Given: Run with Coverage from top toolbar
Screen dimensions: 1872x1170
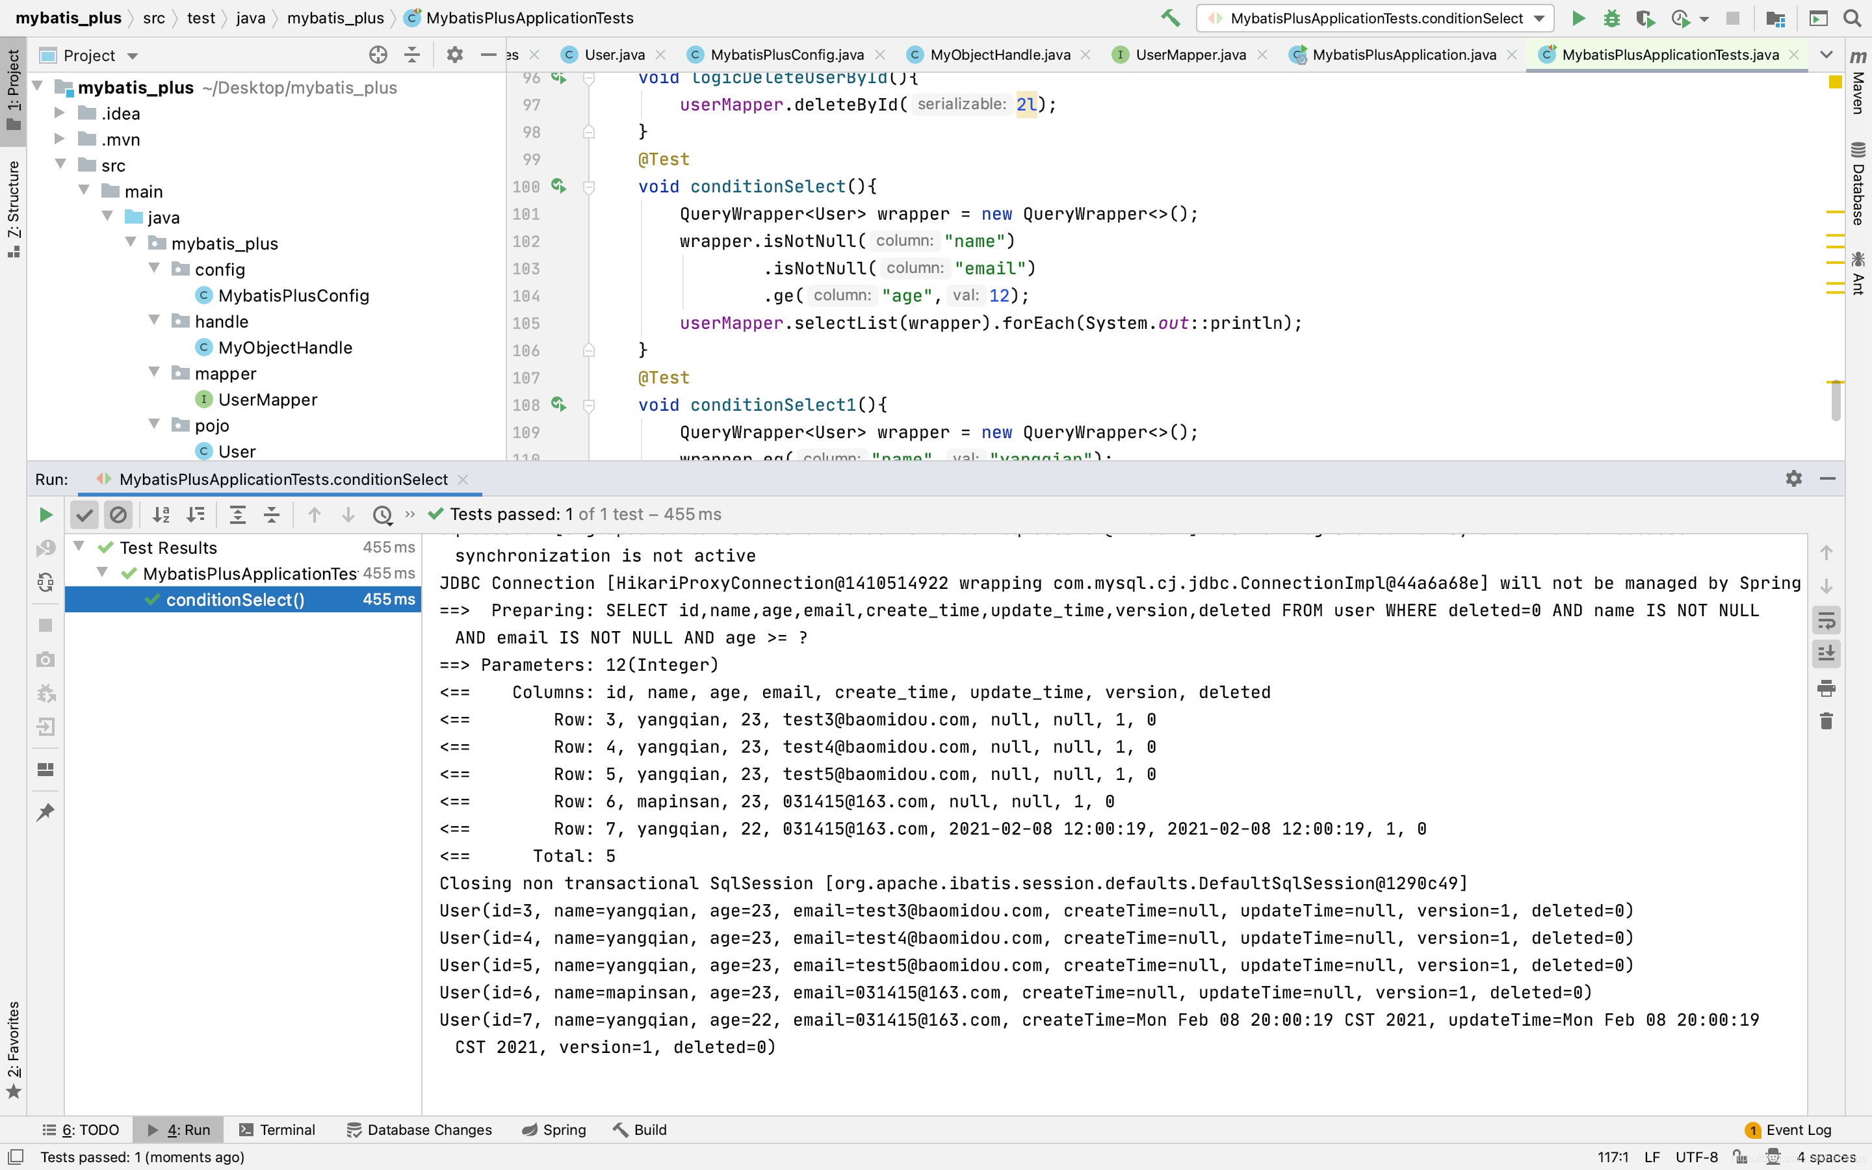Looking at the screenshot, I should click(1644, 18).
